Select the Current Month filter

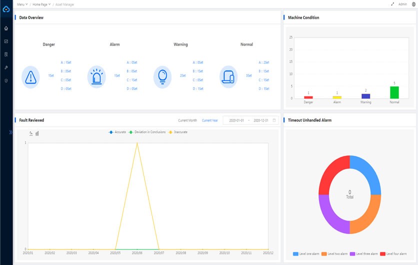(187, 120)
